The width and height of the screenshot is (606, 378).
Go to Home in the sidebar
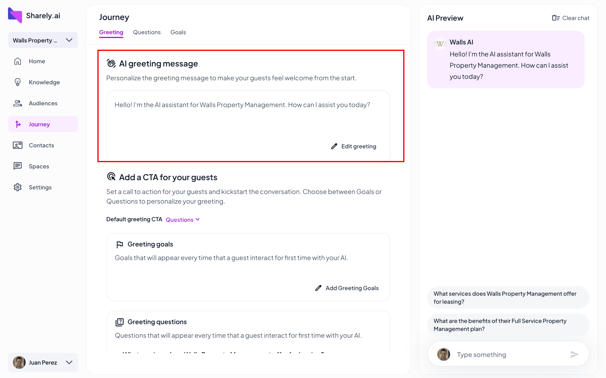(x=43, y=61)
